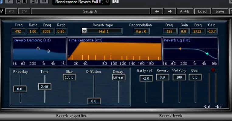Click the orange low-shelf EQ graph marker

tap(180, 49)
